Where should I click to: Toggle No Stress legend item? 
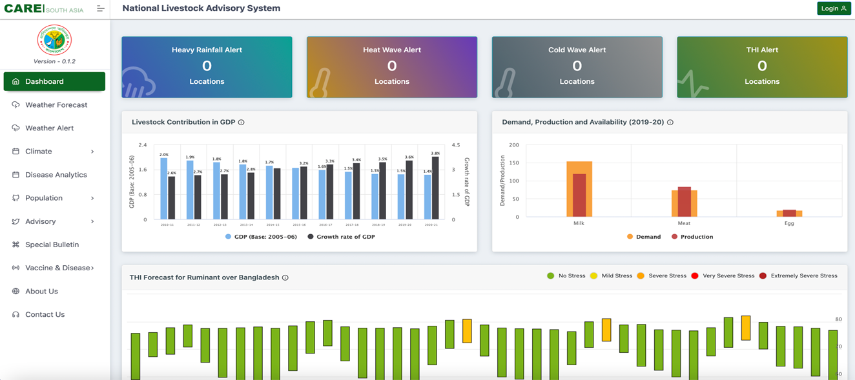(566, 275)
